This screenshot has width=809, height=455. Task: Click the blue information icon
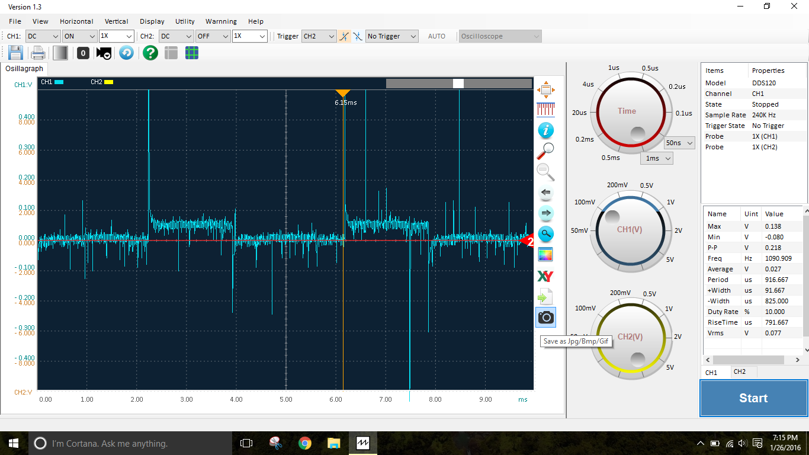click(x=545, y=130)
